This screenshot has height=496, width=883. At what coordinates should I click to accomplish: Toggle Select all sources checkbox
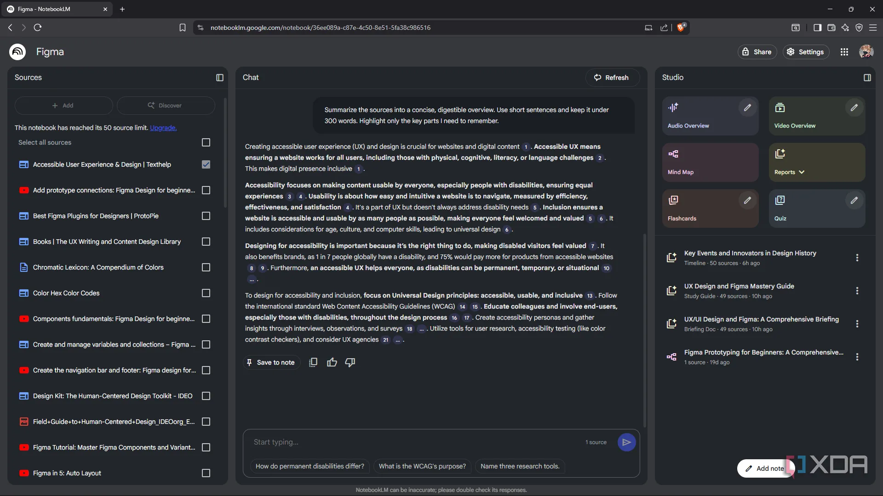pos(206,142)
